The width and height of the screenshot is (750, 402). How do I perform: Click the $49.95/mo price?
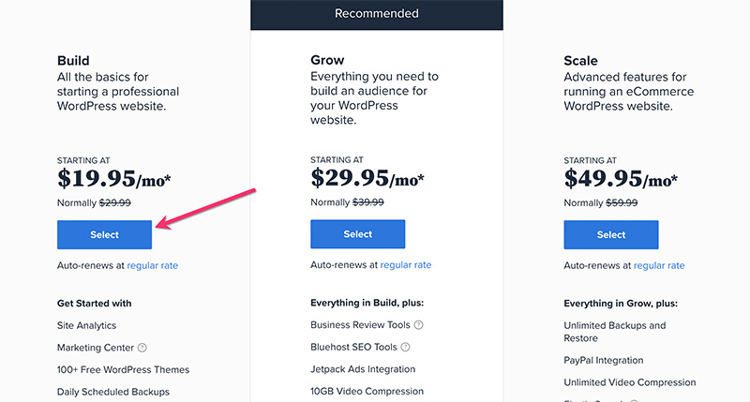coord(621,179)
